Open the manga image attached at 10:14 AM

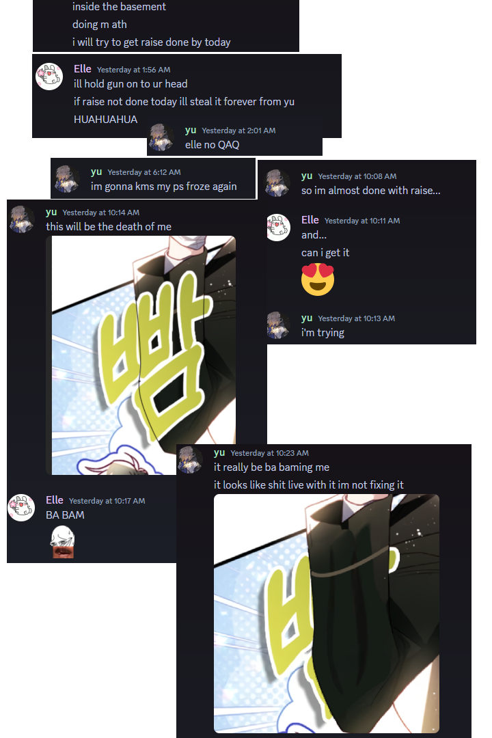[141, 355]
